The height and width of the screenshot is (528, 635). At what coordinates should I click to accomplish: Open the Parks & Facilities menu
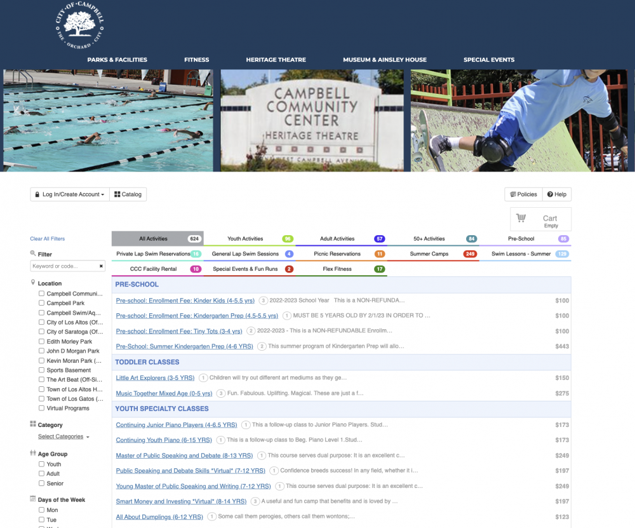pos(117,60)
